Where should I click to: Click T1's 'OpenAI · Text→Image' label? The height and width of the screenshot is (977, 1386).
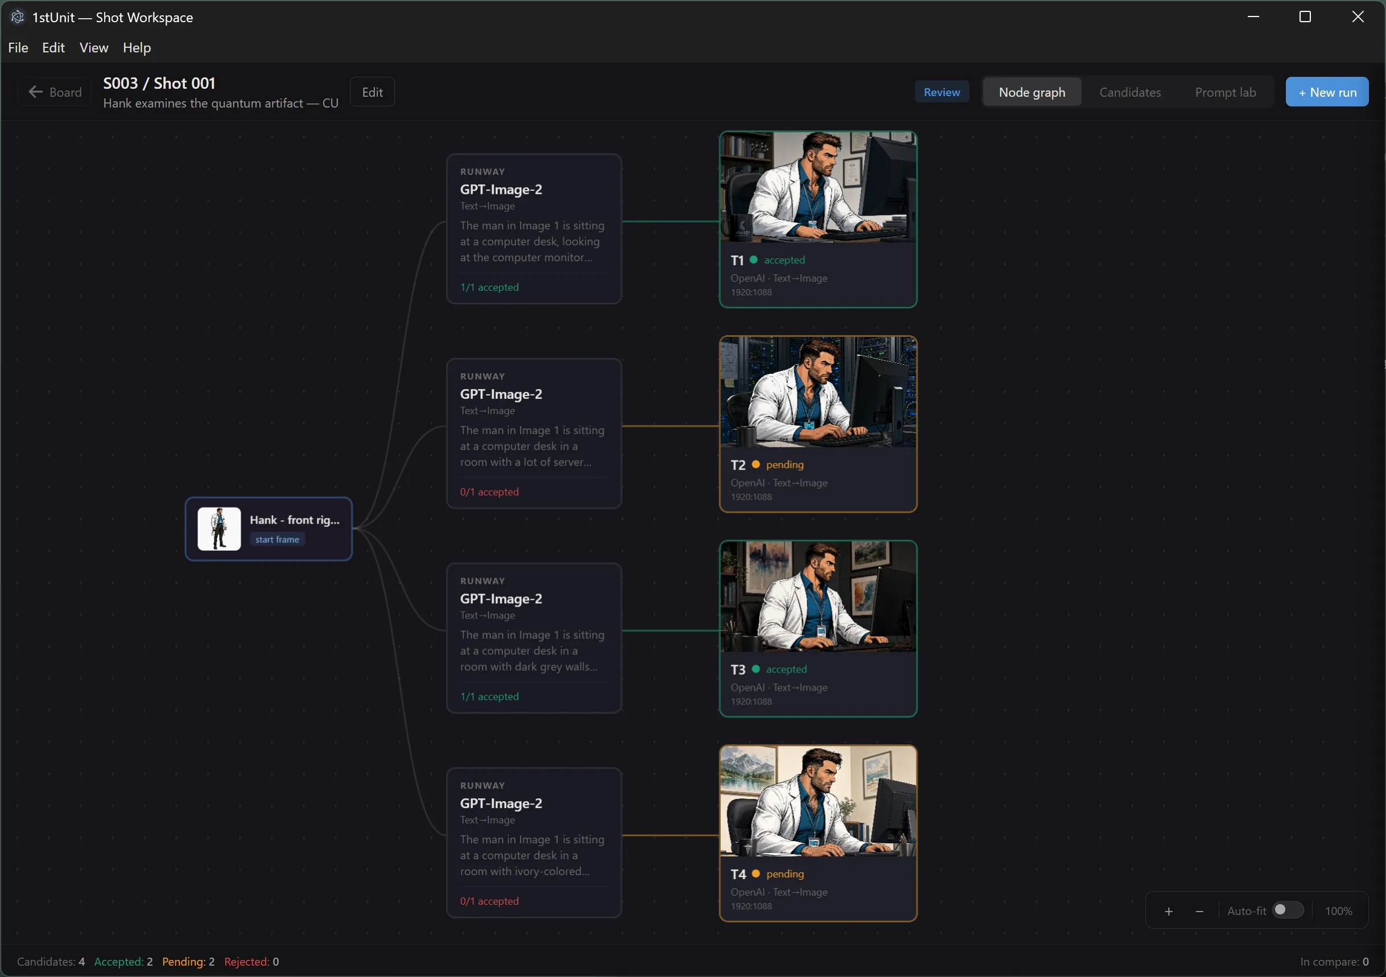pos(779,278)
